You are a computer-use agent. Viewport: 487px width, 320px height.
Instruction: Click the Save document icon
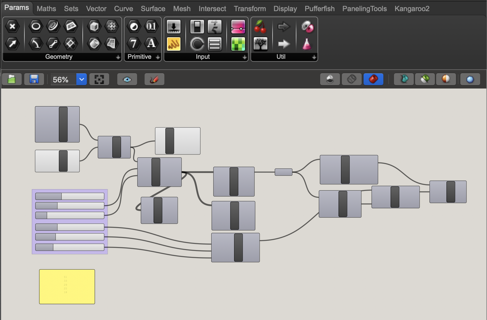(34, 79)
